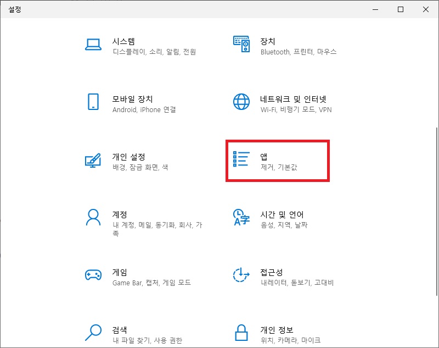
Task: Open 시스템 settings title
Action: tap(123, 41)
